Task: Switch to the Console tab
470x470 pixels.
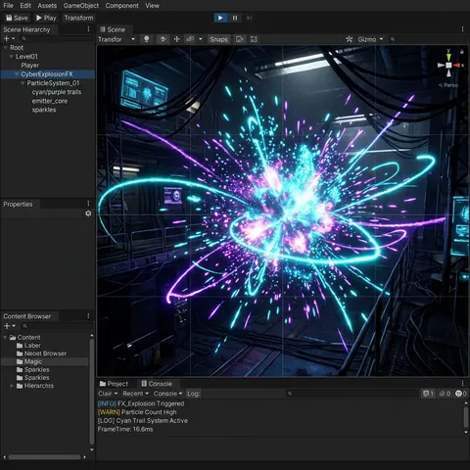Action: coord(157,384)
